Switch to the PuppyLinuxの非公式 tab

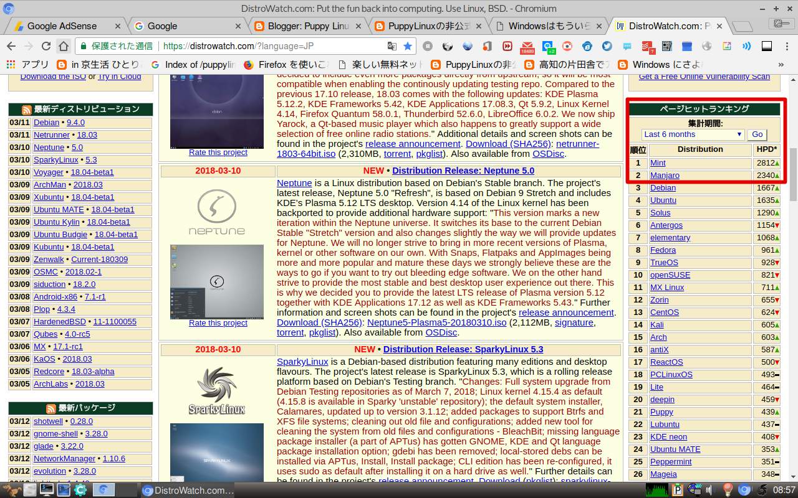tap(428, 26)
